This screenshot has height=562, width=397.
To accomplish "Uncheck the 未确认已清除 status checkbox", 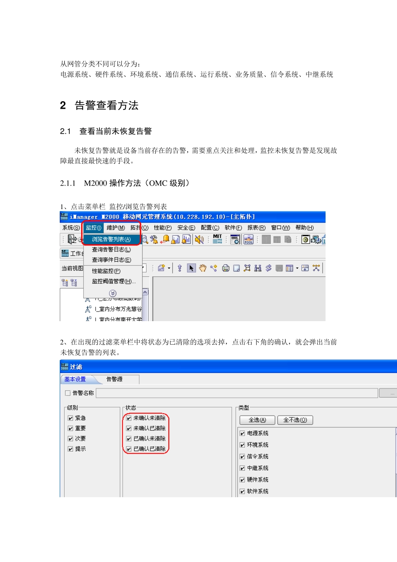I will (129, 428).
